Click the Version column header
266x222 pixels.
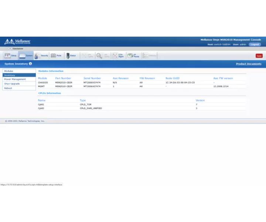[200, 100]
